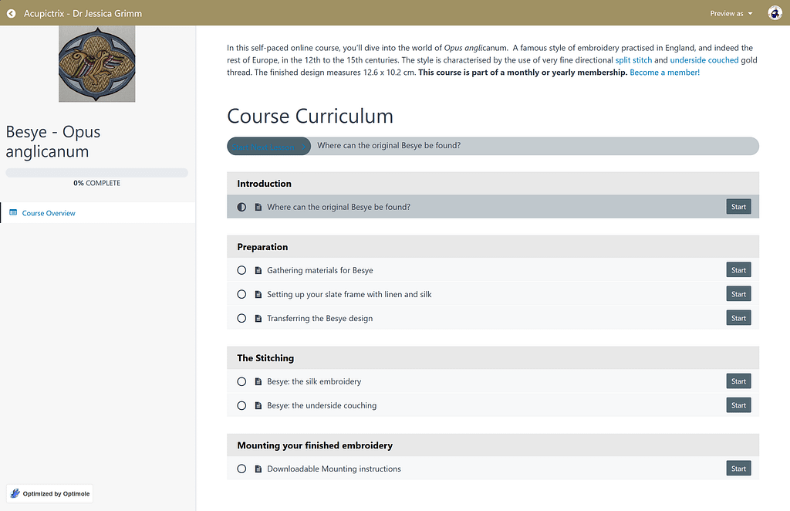
Task: Toggle the completion circle for Gathering materials
Action: (241, 271)
